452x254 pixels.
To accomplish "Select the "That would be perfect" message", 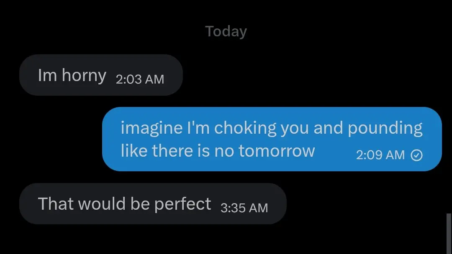I will coord(153,204).
